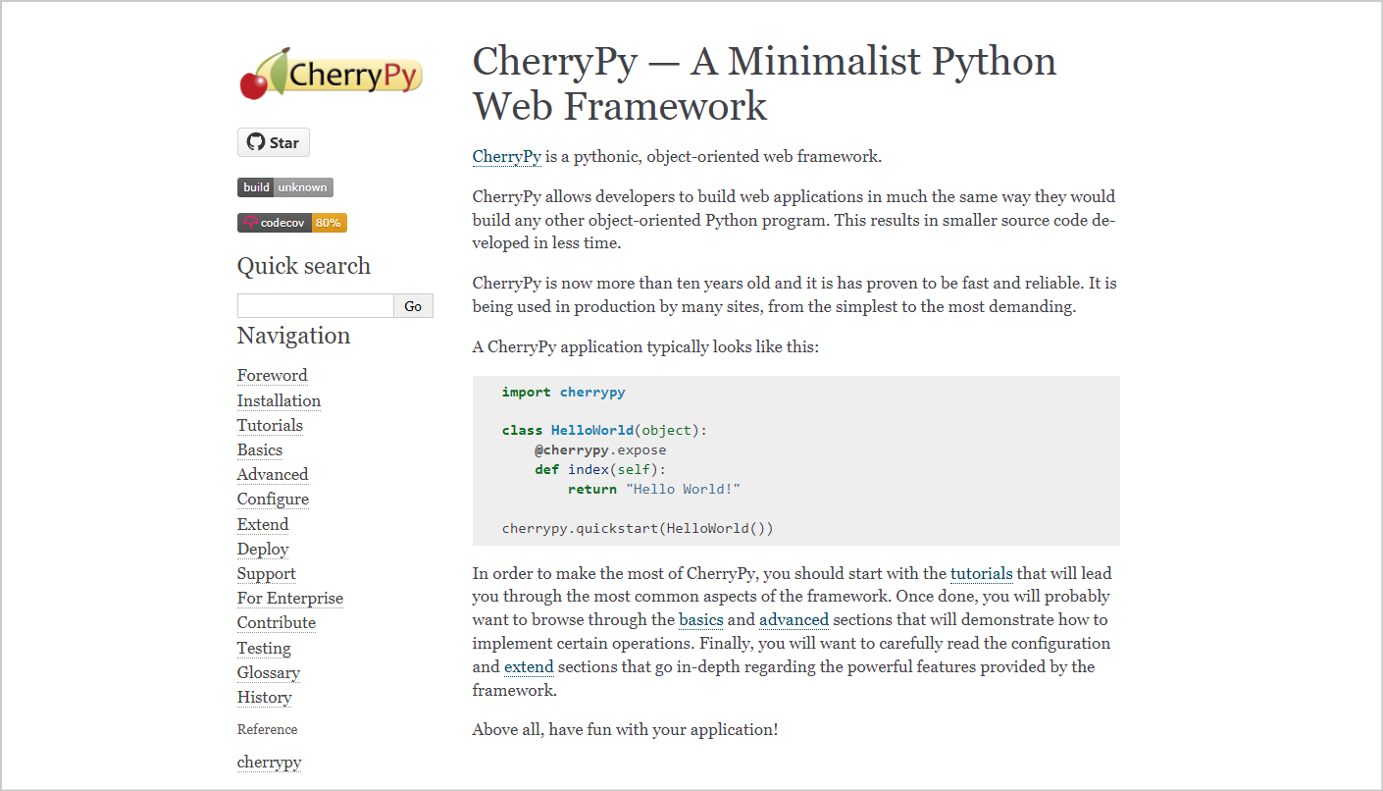Click the CherryPy logo image

[x=331, y=75]
